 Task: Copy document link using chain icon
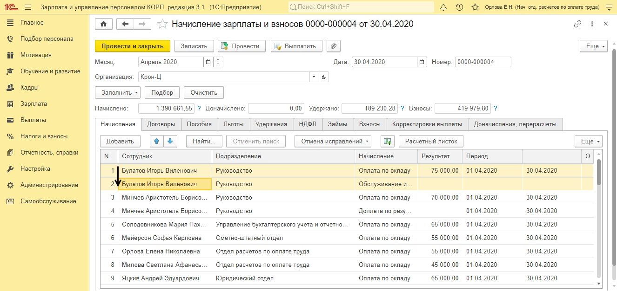578,24
